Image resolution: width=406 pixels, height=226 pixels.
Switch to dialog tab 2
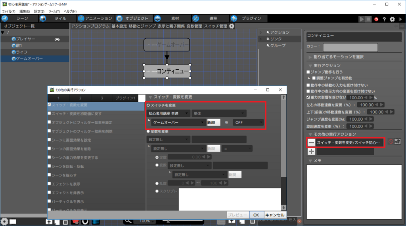(x=80, y=98)
